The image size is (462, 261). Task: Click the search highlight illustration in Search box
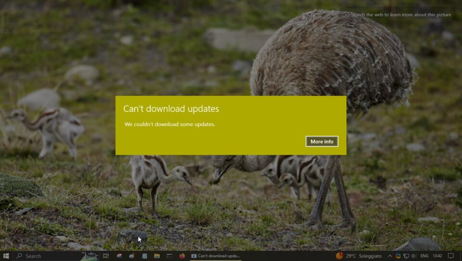[x=90, y=256]
